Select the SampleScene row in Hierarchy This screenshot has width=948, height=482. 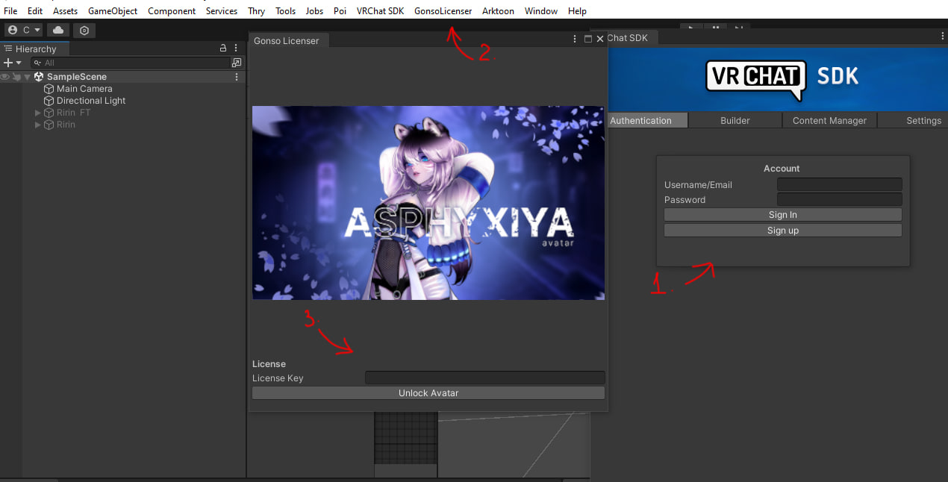click(133, 77)
